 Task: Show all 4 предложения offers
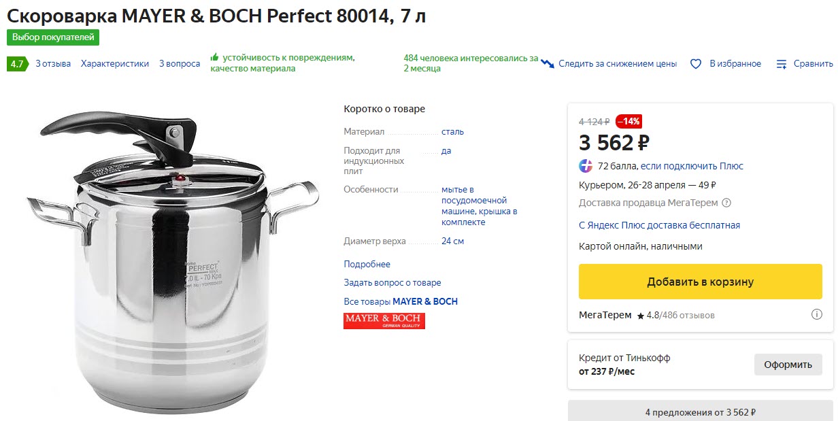700,412
